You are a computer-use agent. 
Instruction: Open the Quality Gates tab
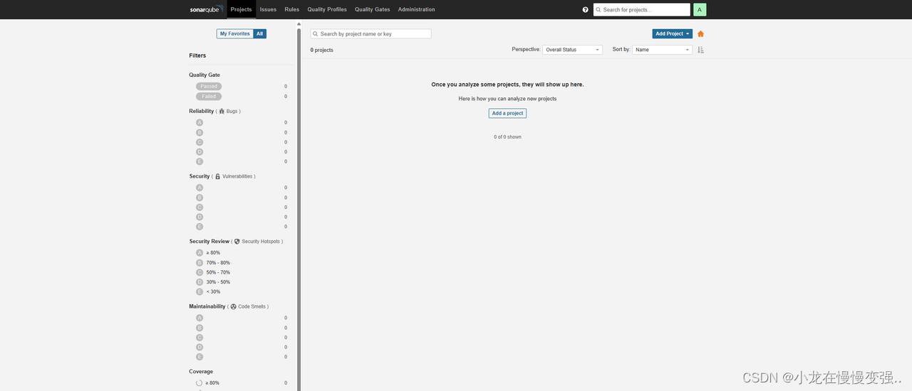coord(373,9)
